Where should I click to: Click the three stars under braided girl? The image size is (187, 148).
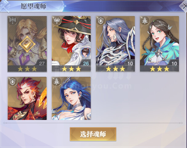(x=160, y=69)
